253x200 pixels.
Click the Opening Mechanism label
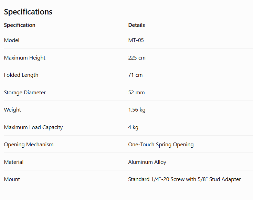pos(29,145)
